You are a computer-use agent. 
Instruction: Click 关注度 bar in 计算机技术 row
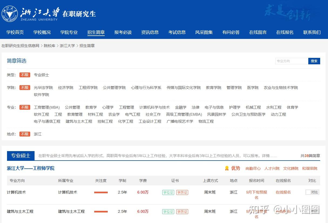[101, 192]
